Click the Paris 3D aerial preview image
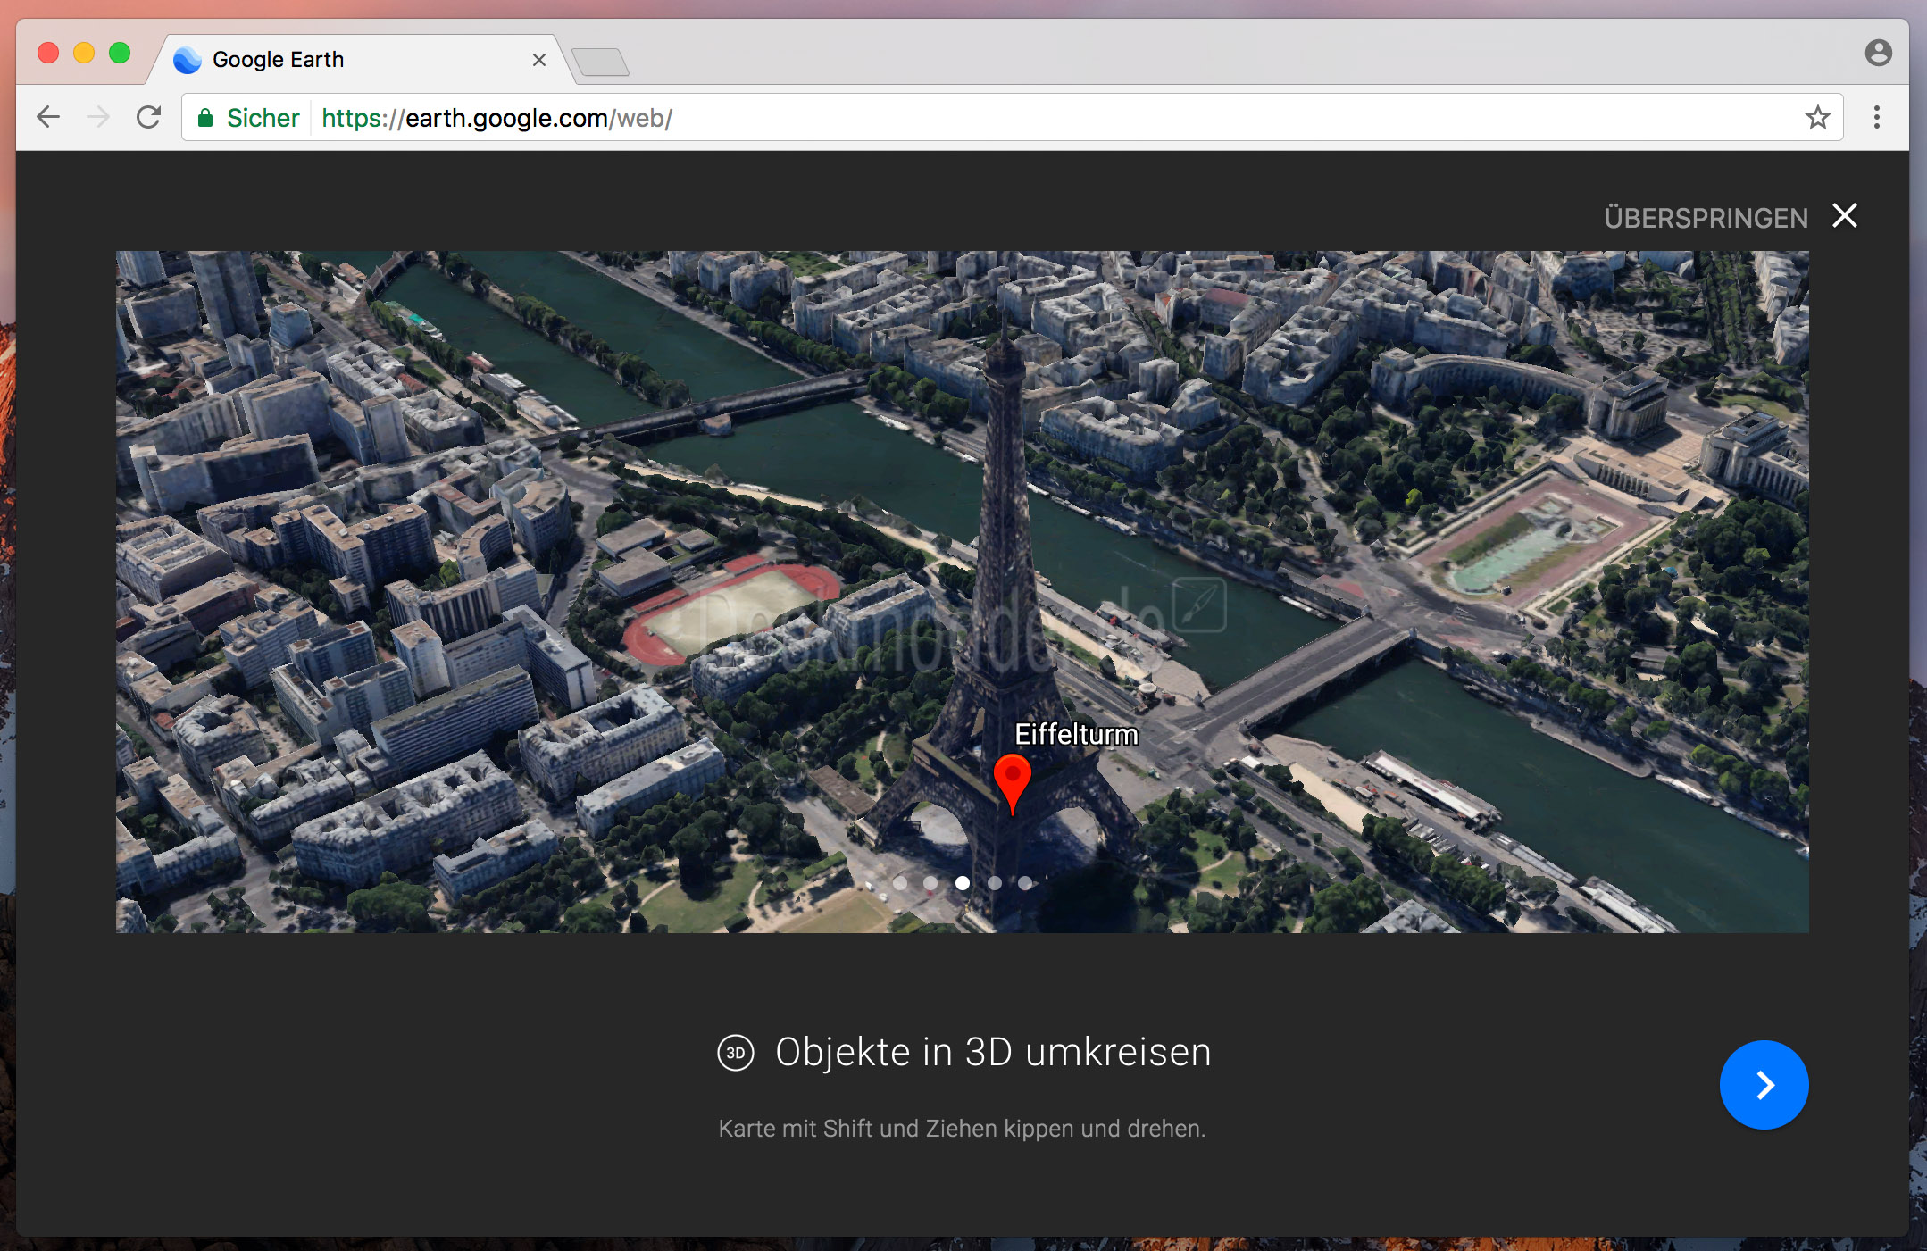 tap(962, 591)
